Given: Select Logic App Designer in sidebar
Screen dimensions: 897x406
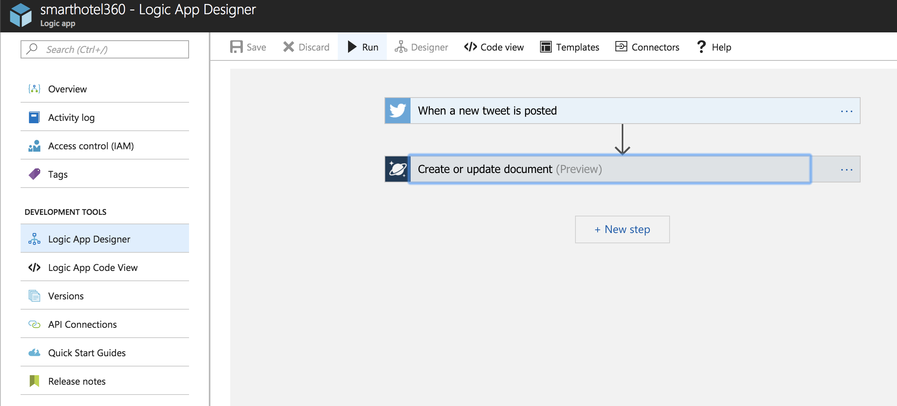Looking at the screenshot, I should coord(105,239).
